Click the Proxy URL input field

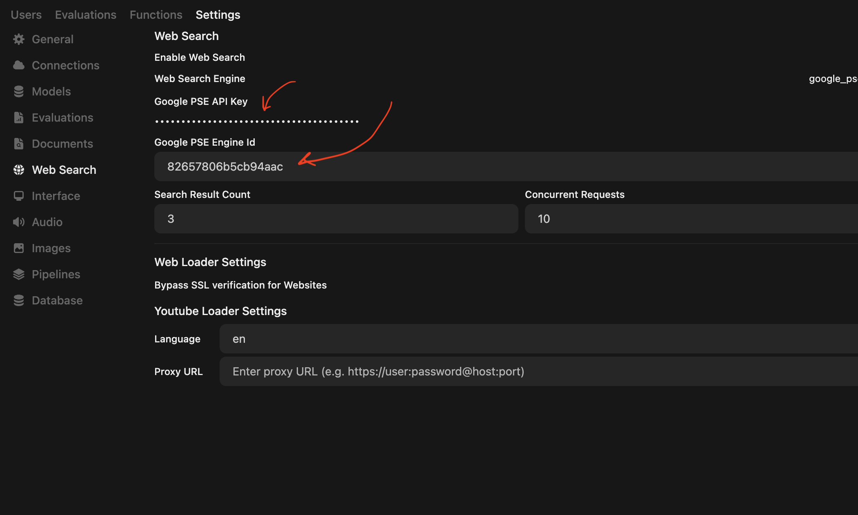click(x=539, y=371)
